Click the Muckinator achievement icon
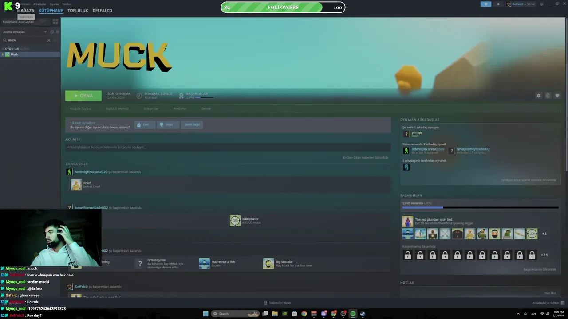 click(x=235, y=220)
